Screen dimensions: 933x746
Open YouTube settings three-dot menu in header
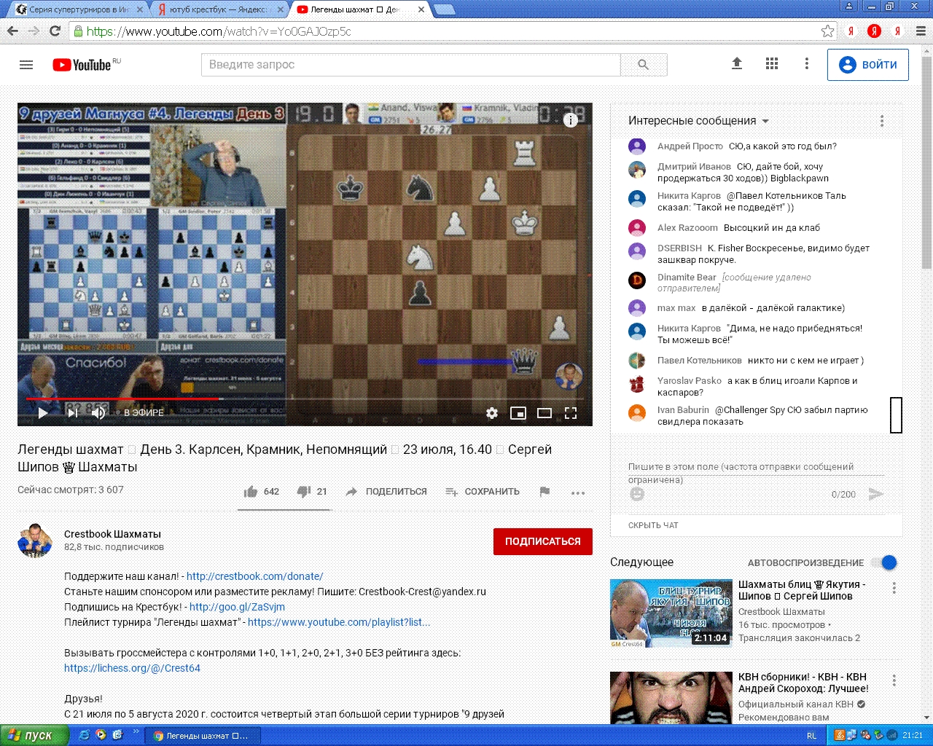806,64
